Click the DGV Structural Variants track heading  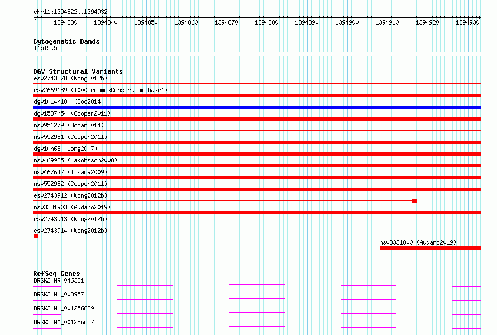point(78,71)
